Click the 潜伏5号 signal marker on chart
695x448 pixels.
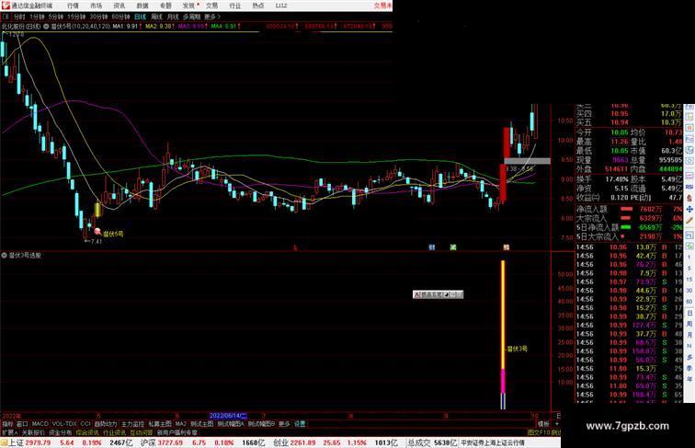click(x=97, y=231)
